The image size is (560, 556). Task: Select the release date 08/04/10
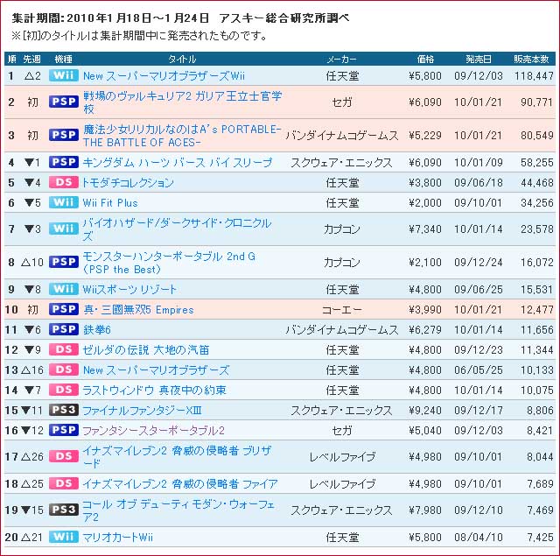[x=479, y=537]
